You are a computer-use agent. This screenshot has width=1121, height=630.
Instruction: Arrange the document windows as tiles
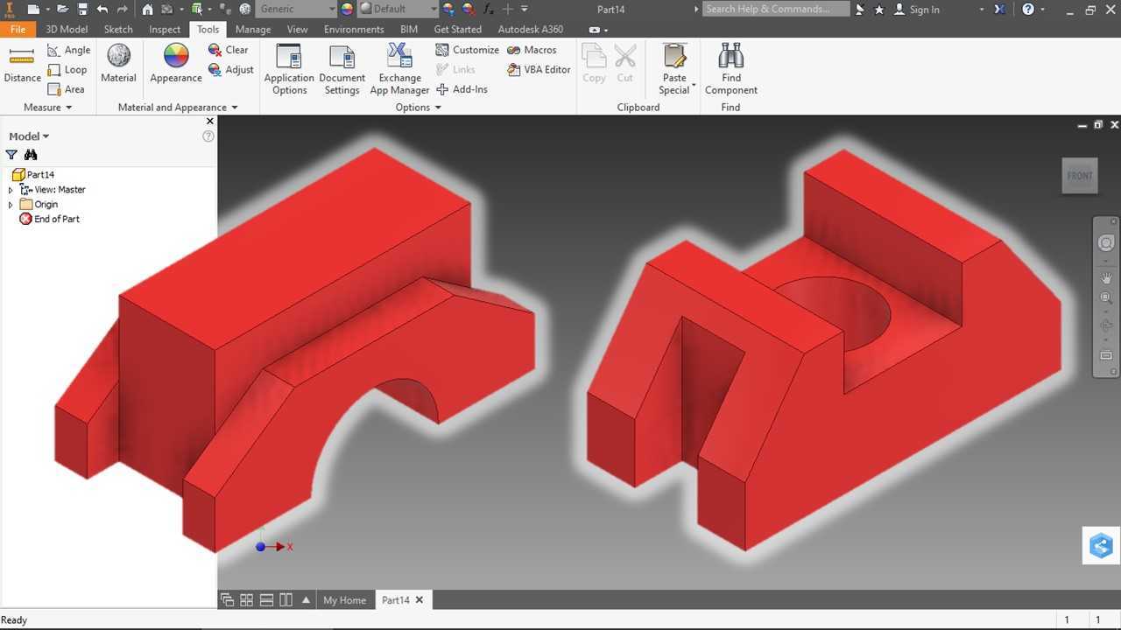click(x=247, y=599)
